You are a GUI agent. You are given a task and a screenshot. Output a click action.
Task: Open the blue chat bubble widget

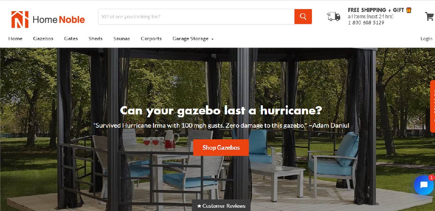pyautogui.click(x=424, y=185)
